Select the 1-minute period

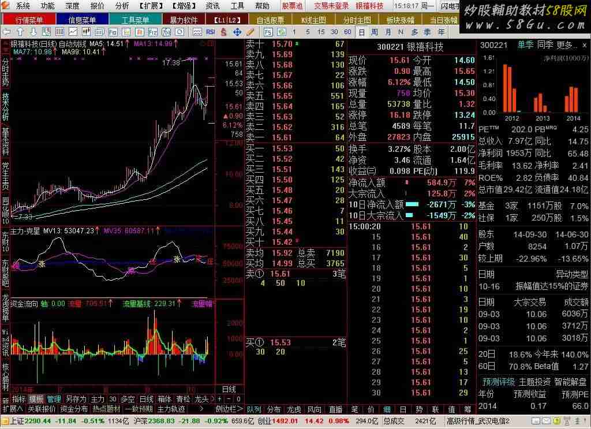tap(294, 32)
